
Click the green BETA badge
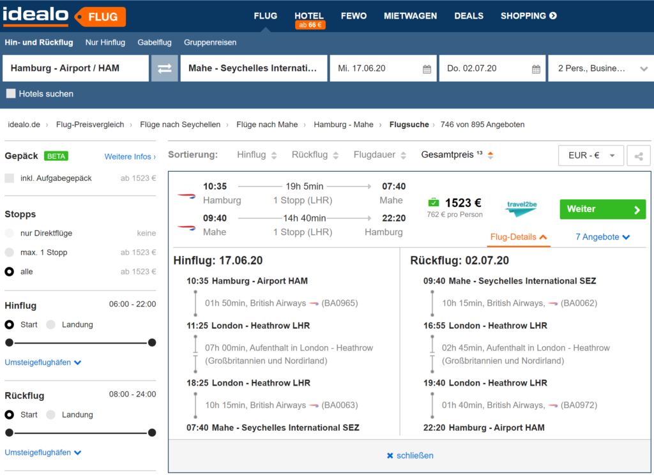coord(56,156)
